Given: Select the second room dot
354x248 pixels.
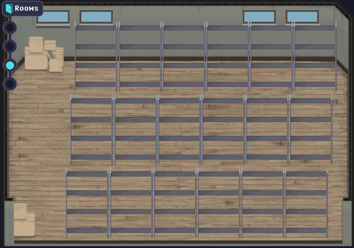Looking at the screenshot, I should pyautogui.click(x=10, y=46).
